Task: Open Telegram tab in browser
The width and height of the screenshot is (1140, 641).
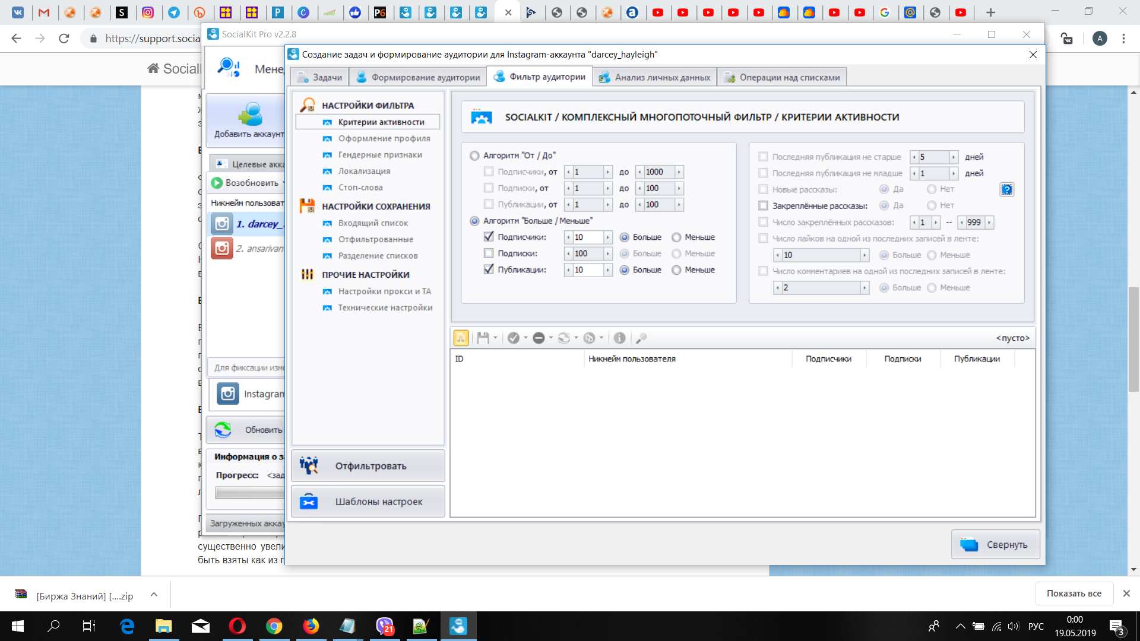Action: point(174,12)
